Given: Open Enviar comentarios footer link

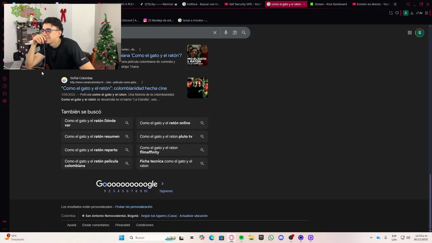Looking at the screenshot, I should [96, 225].
